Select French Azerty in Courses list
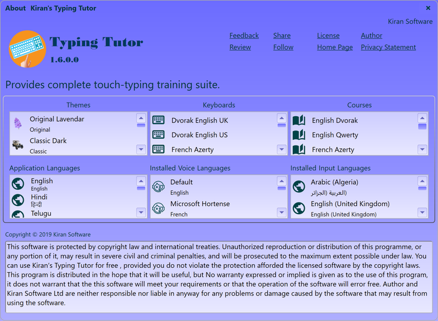This screenshot has height=321, width=438. [x=333, y=149]
